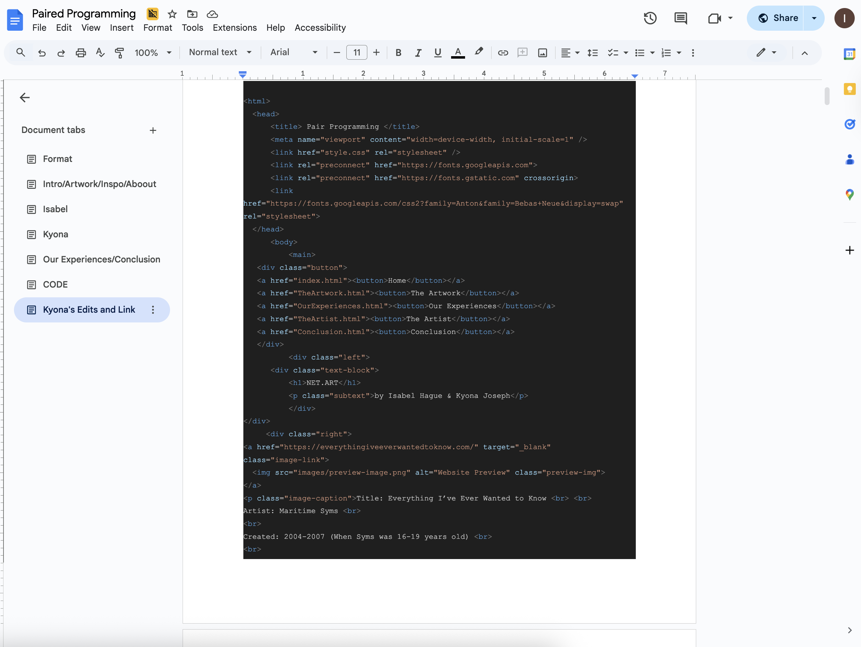
Task: Expand the 100% zoom dropdown
Action: pos(153,53)
